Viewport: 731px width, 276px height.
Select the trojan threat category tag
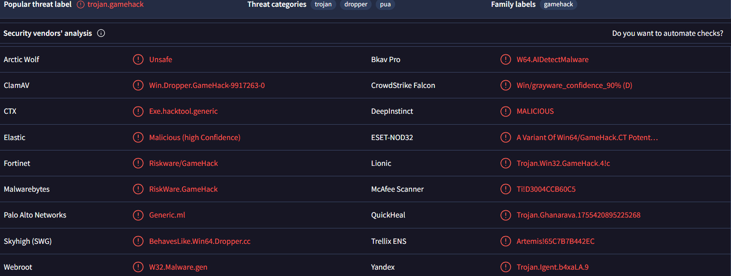(x=323, y=5)
